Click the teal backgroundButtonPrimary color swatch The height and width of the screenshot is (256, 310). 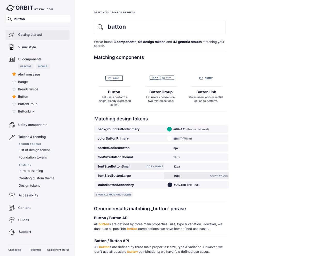(169, 129)
